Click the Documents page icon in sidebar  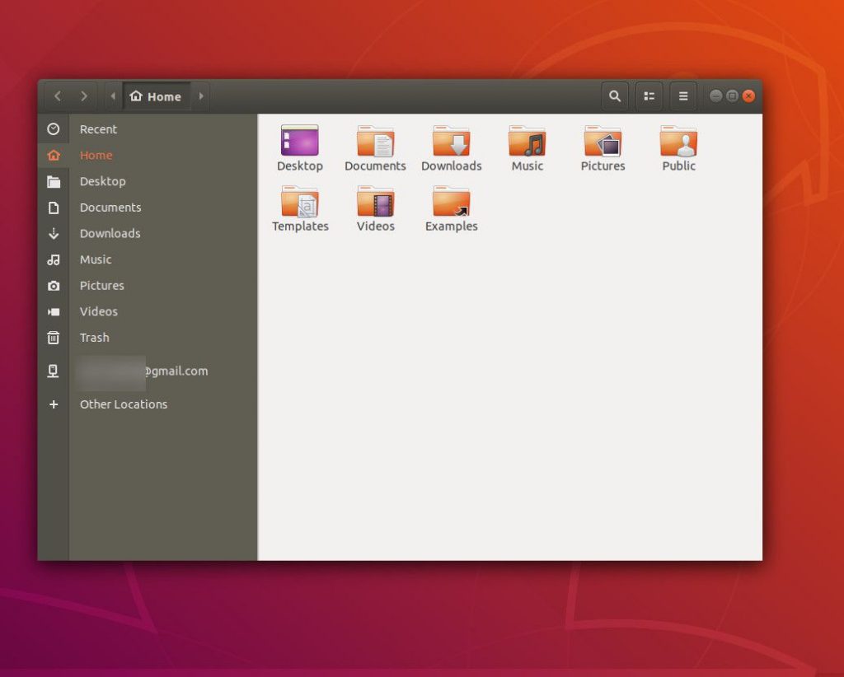(54, 208)
